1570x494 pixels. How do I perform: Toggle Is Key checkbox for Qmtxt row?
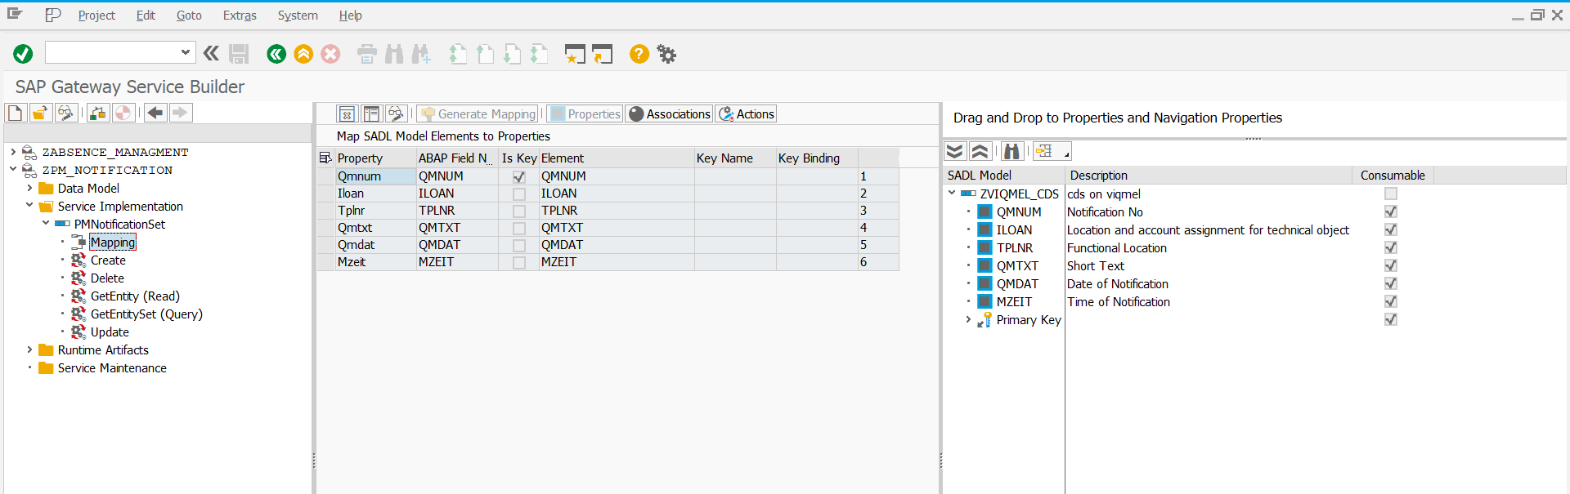pyautogui.click(x=519, y=228)
